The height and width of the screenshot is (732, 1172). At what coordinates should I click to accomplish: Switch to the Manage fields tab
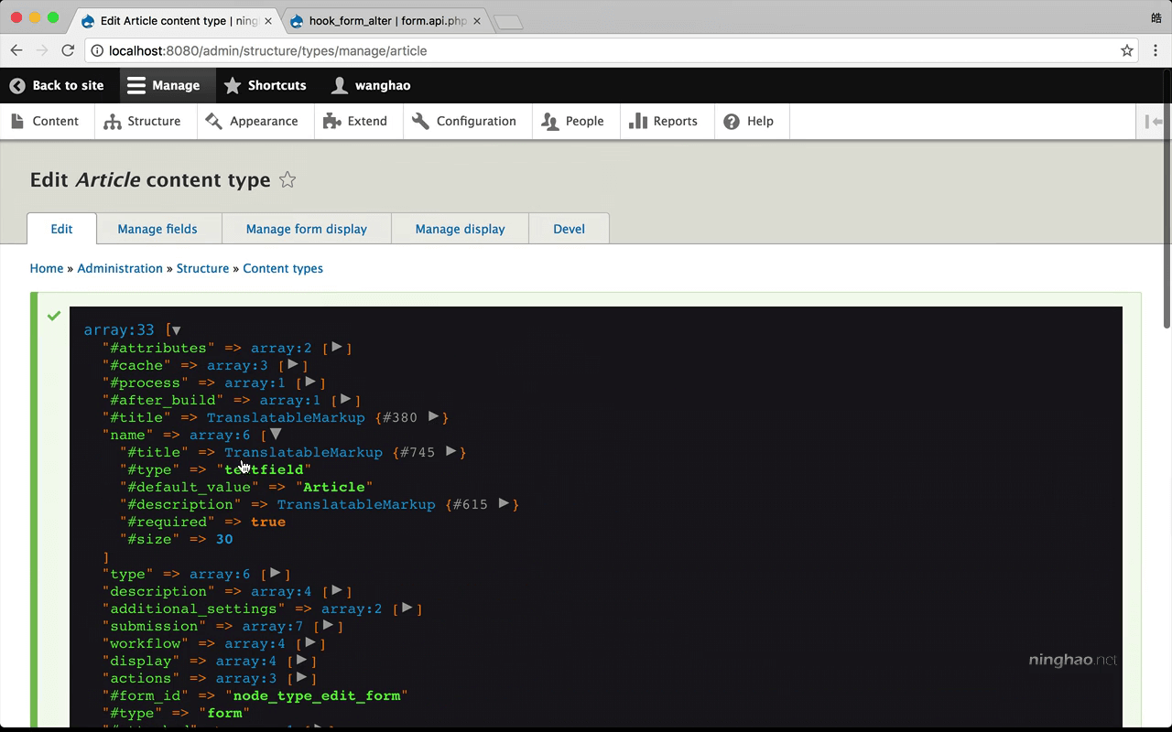[158, 229]
